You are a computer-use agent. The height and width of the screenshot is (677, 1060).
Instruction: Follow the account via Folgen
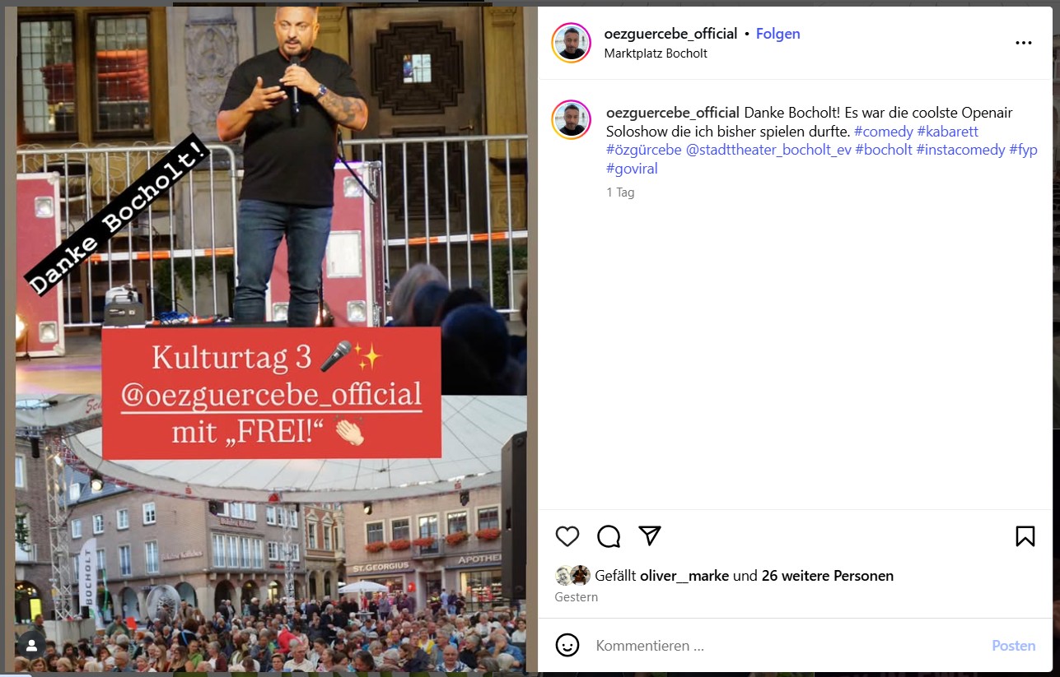tap(778, 34)
